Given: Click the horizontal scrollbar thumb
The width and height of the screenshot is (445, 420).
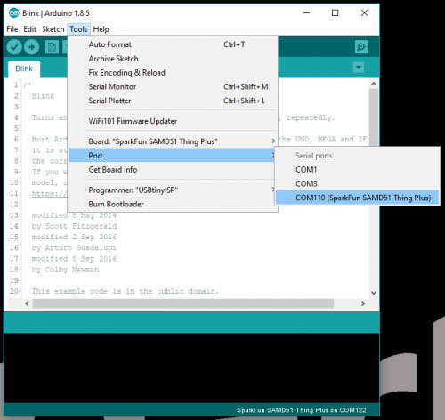Looking at the screenshot, I should [183, 303].
